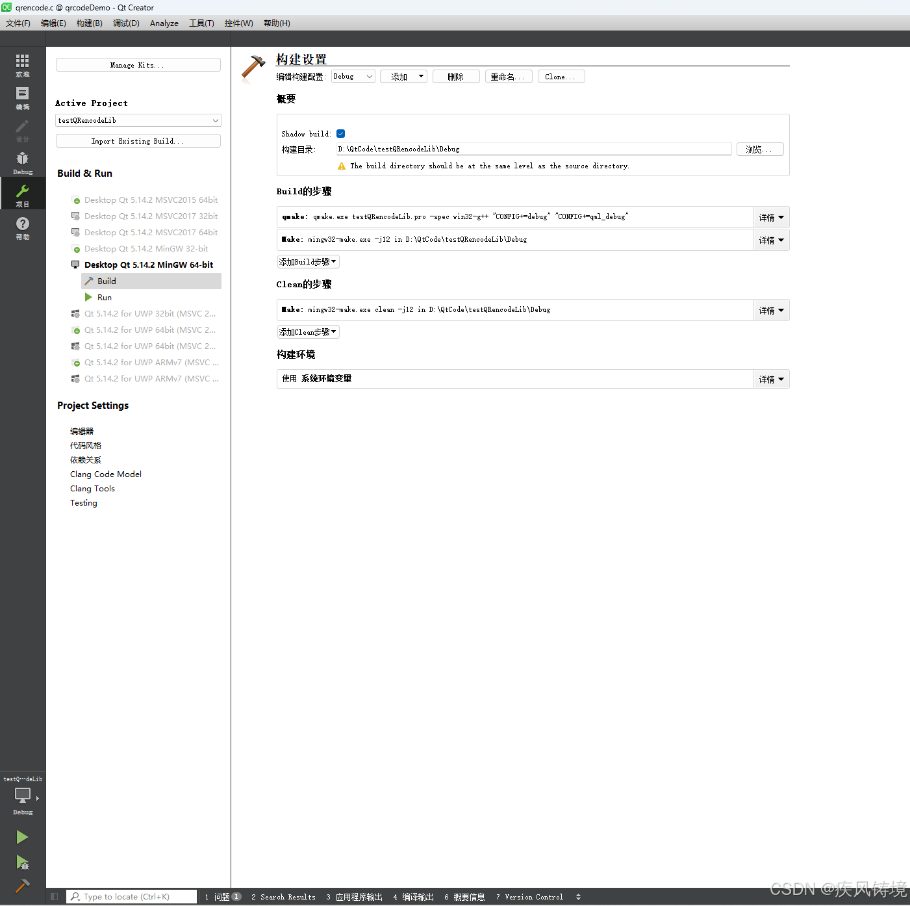Image resolution: width=910 pixels, height=906 pixels.
Task: Toggle the left sidebar visibility icon
Action: (55, 897)
